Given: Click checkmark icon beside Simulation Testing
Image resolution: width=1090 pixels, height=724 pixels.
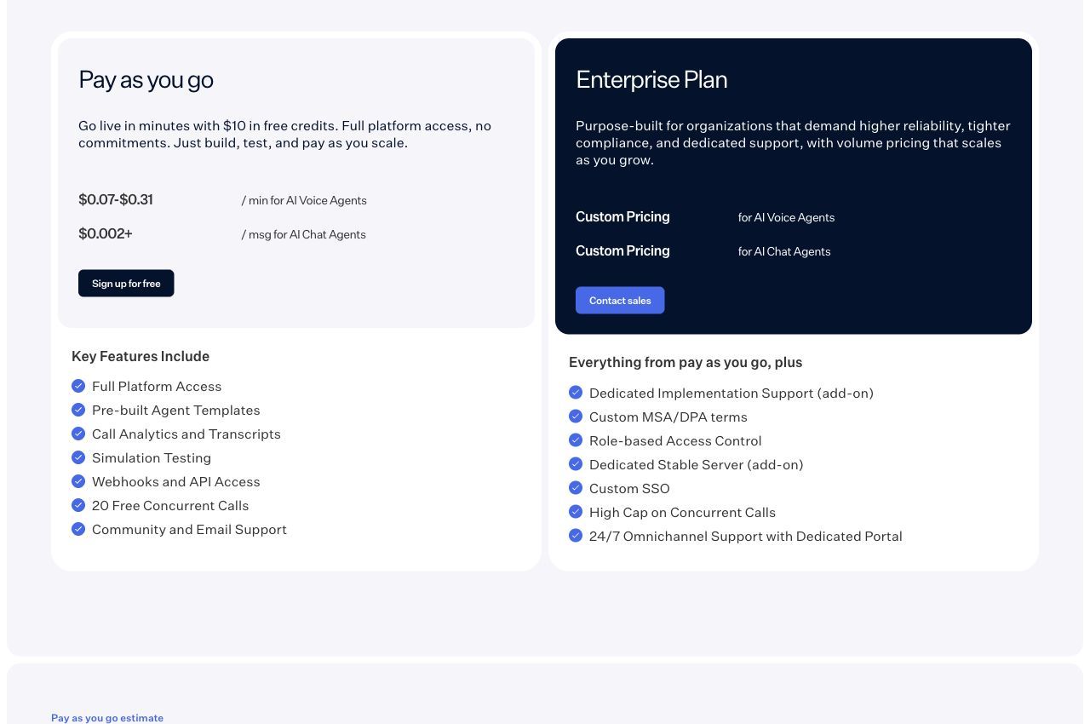Looking at the screenshot, I should [x=78, y=457].
